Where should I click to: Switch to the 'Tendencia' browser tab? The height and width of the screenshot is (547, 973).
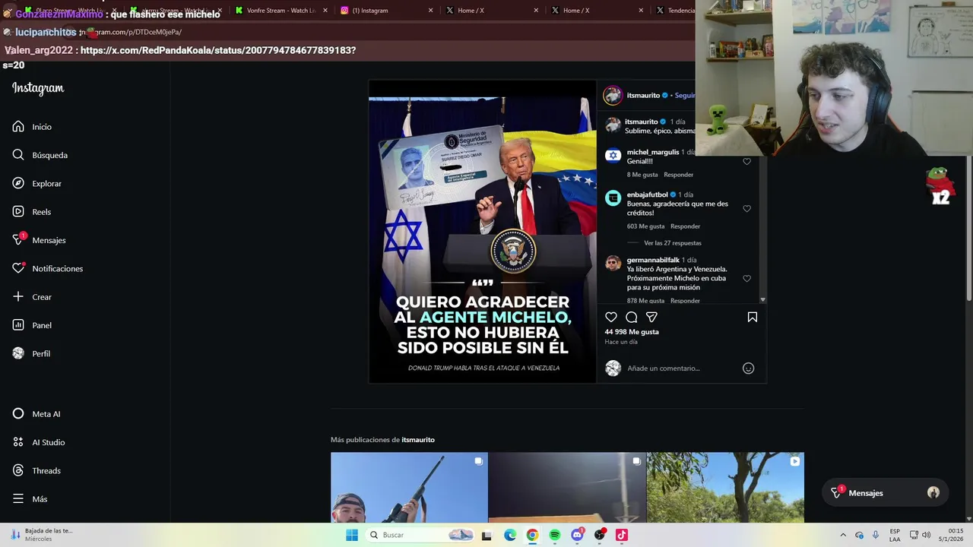pos(674,11)
